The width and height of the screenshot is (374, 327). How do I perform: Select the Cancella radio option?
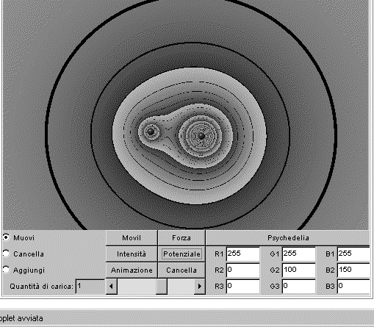6,254
